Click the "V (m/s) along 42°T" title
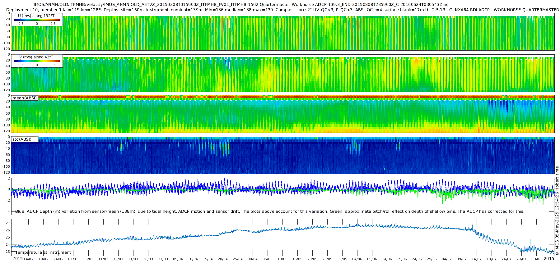The height and width of the screenshot is (264, 560). click(36, 57)
